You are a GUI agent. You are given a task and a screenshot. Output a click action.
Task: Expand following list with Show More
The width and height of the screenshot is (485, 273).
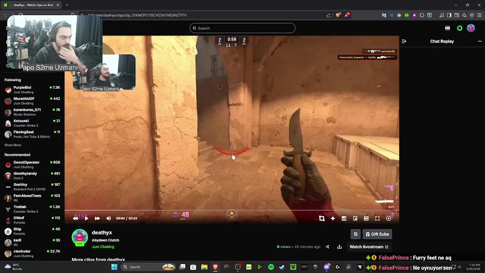(x=13, y=145)
